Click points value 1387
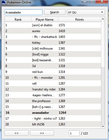 (62, 43)
